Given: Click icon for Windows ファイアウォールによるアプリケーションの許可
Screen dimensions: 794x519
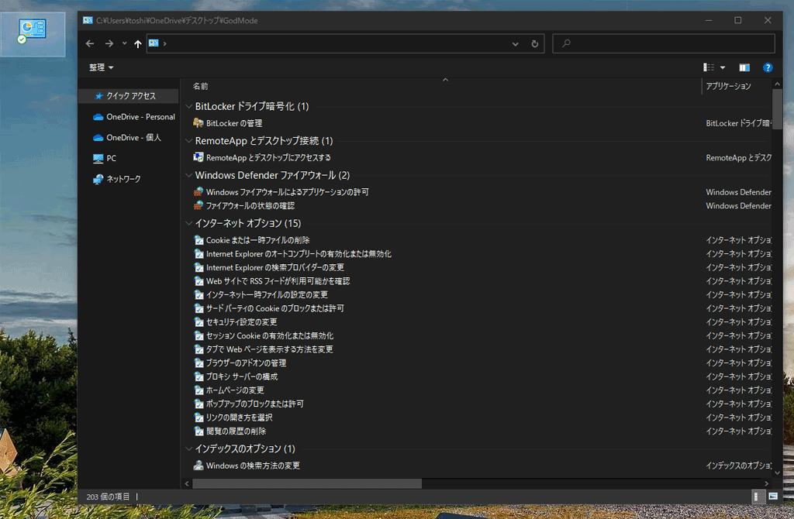Looking at the screenshot, I should [198, 191].
